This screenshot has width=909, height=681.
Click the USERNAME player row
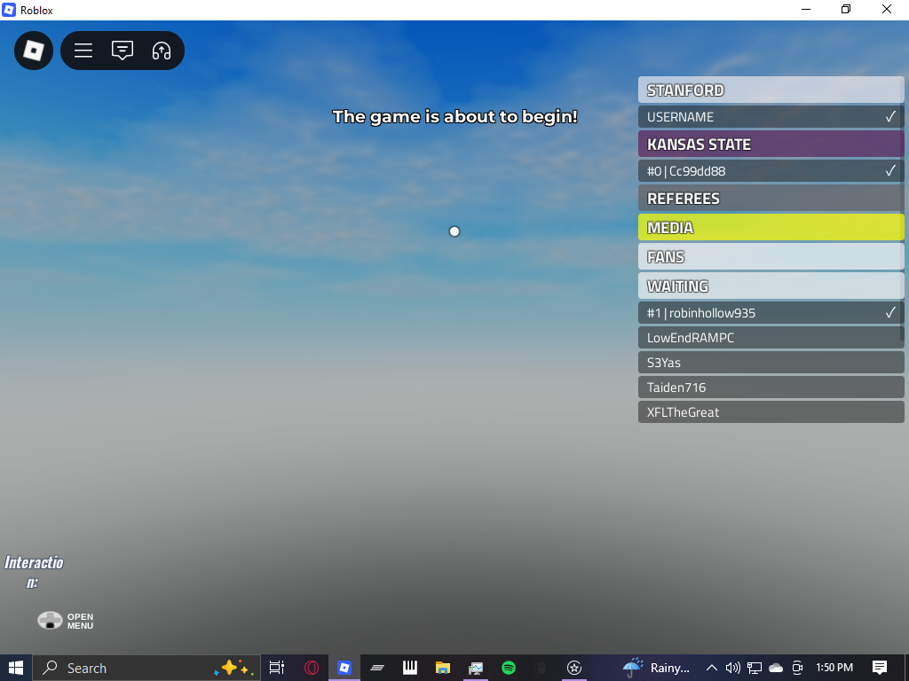(771, 117)
